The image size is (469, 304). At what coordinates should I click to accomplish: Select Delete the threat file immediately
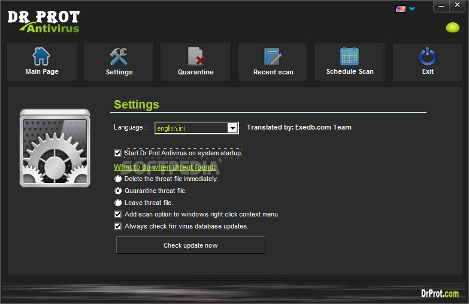click(x=166, y=179)
